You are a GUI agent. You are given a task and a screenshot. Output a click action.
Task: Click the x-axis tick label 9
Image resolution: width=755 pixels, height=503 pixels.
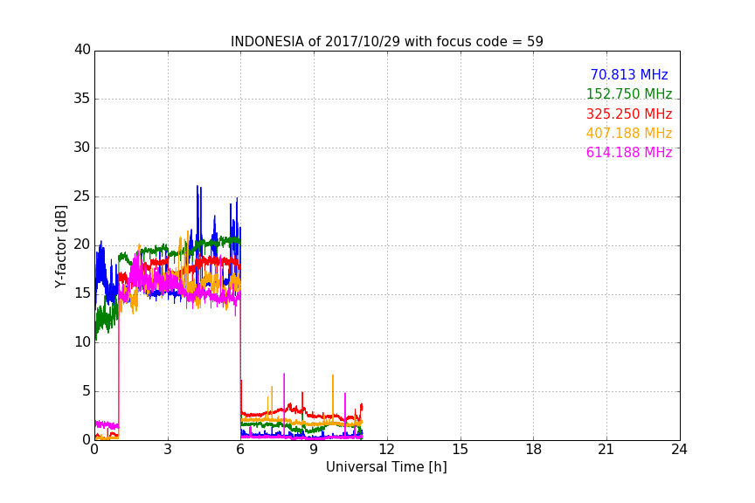314,450
